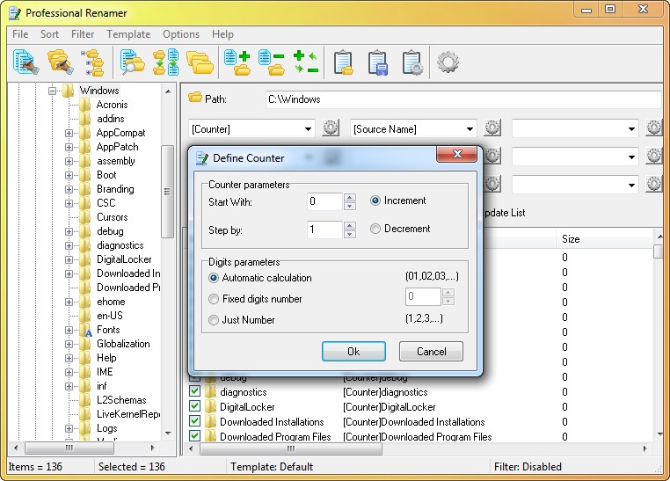The image size is (670, 481).
Task: Click the Step by input field
Action: (x=324, y=230)
